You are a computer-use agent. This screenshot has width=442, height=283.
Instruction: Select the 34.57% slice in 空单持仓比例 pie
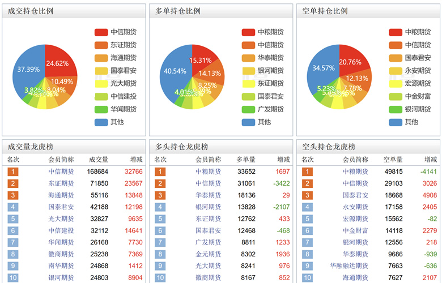(320, 69)
